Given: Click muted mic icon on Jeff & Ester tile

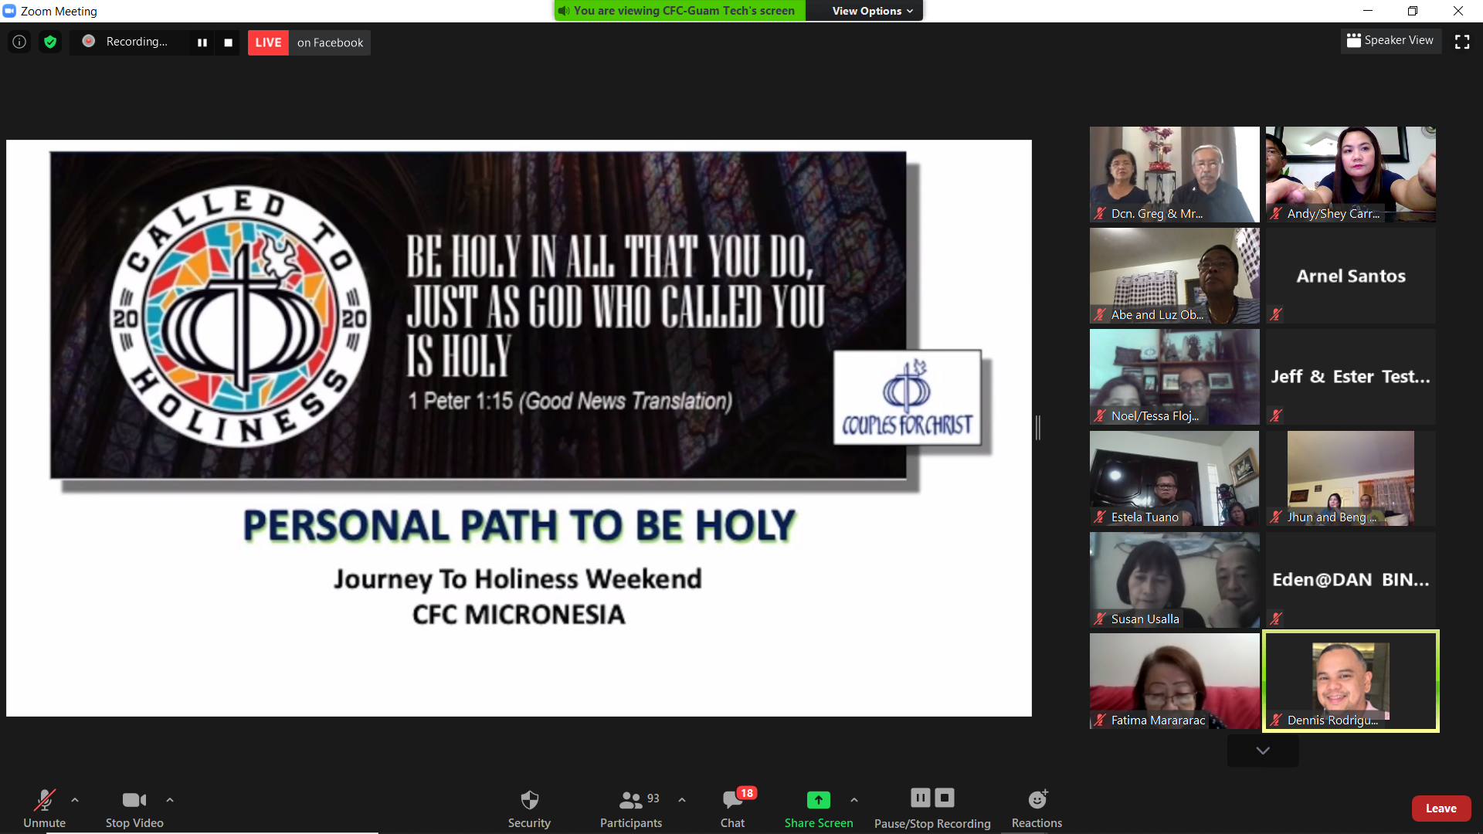Looking at the screenshot, I should [x=1276, y=415].
